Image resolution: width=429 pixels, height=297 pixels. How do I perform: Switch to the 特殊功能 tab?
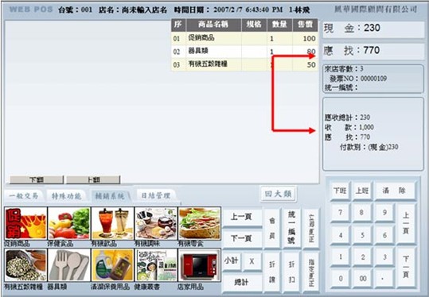point(66,195)
